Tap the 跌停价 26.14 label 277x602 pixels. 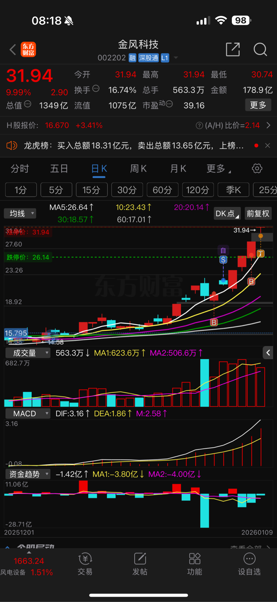[x=28, y=257]
